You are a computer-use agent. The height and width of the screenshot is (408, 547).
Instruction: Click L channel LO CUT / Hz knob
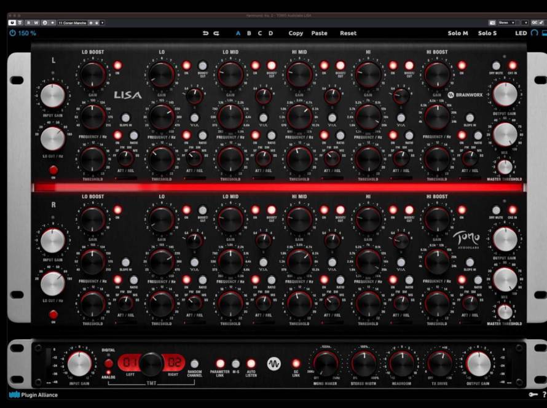pos(53,138)
